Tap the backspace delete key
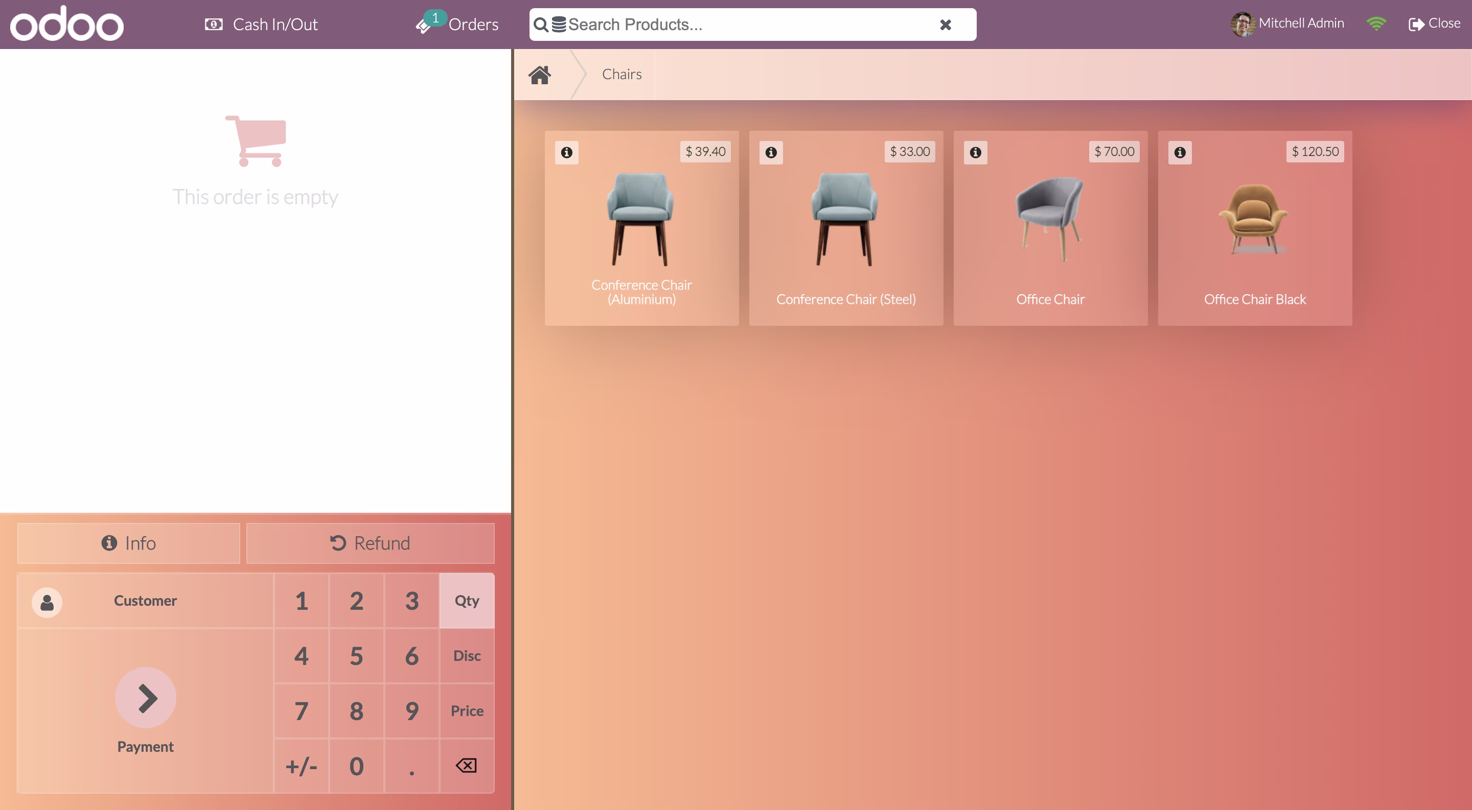The width and height of the screenshot is (1472, 810). 467,766
